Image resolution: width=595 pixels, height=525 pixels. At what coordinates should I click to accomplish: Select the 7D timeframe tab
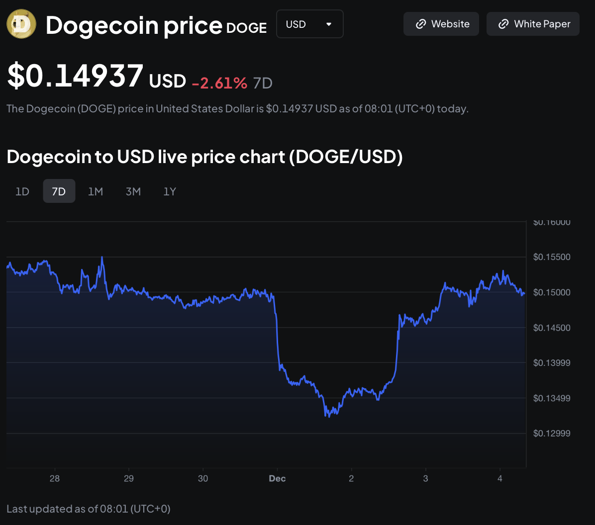(59, 191)
